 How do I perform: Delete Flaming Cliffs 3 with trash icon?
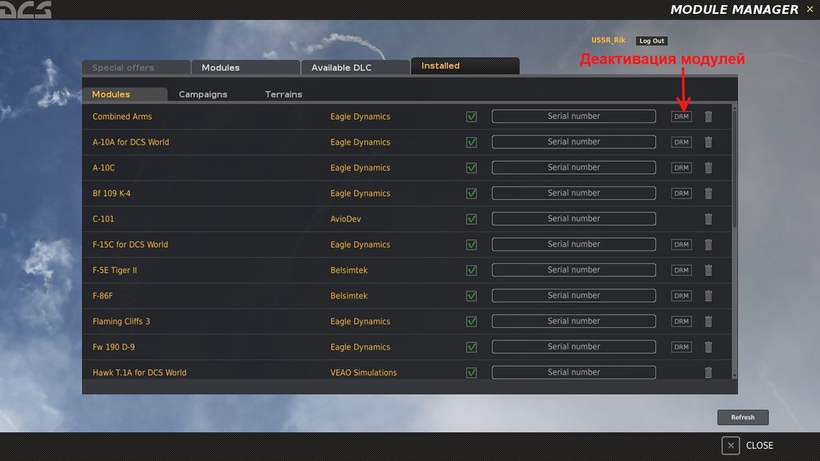pyautogui.click(x=708, y=322)
